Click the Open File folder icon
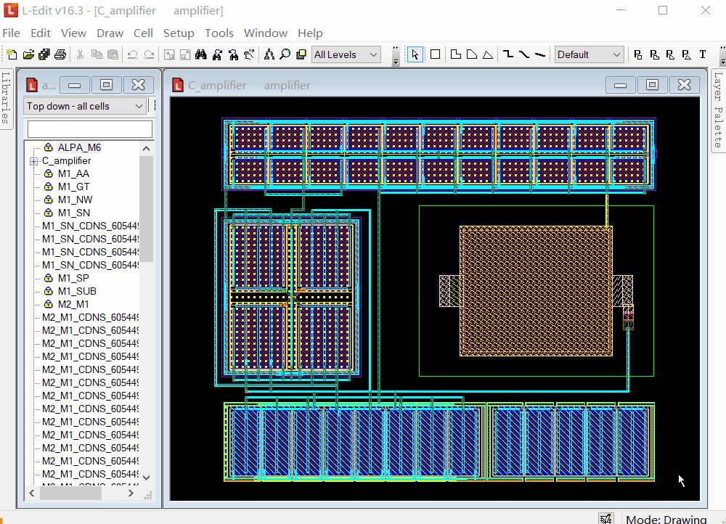Screen dimensions: 726x524 click(x=28, y=54)
